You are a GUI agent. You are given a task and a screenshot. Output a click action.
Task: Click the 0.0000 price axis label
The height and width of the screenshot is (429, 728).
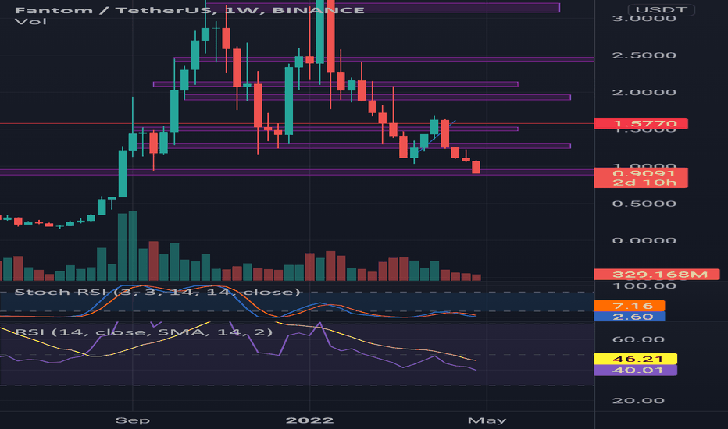pos(644,240)
